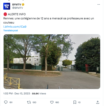Click Translate post
The image size is (104, 106).
pos(11,31)
